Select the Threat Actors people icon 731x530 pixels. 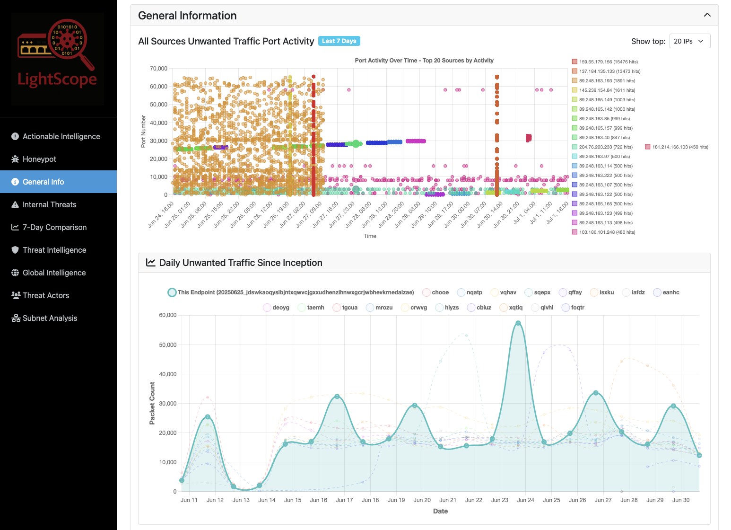point(15,295)
